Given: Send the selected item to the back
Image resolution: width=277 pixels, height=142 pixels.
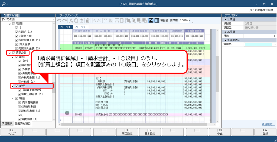Looking at the screenshot, I should 134,21.
